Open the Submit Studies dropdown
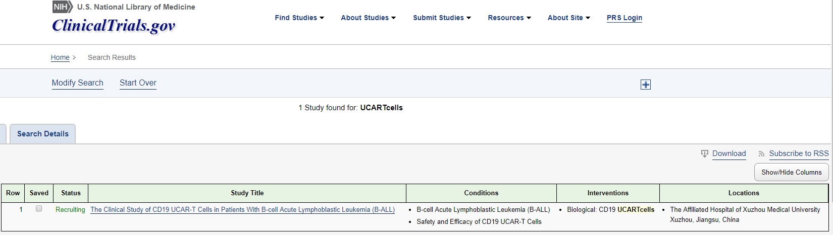The width and height of the screenshot is (833, 235). click(x=442, y=18)
